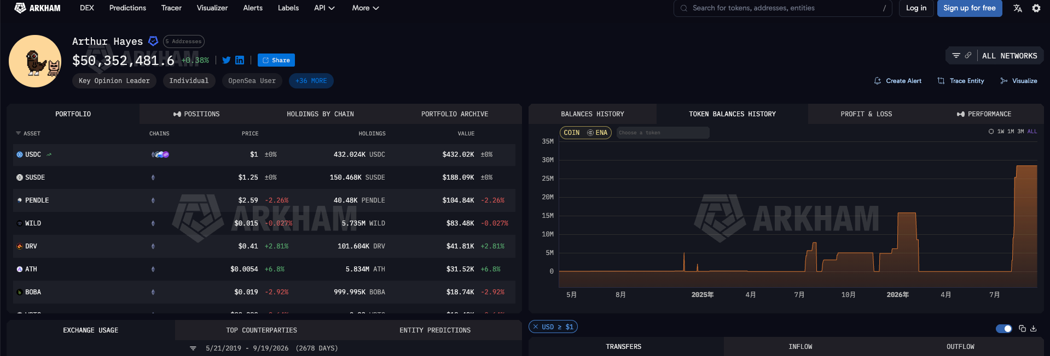1050x356 pixels.
Task: Switch to PROFIT & LOSS tab
Action: (866, 114)
